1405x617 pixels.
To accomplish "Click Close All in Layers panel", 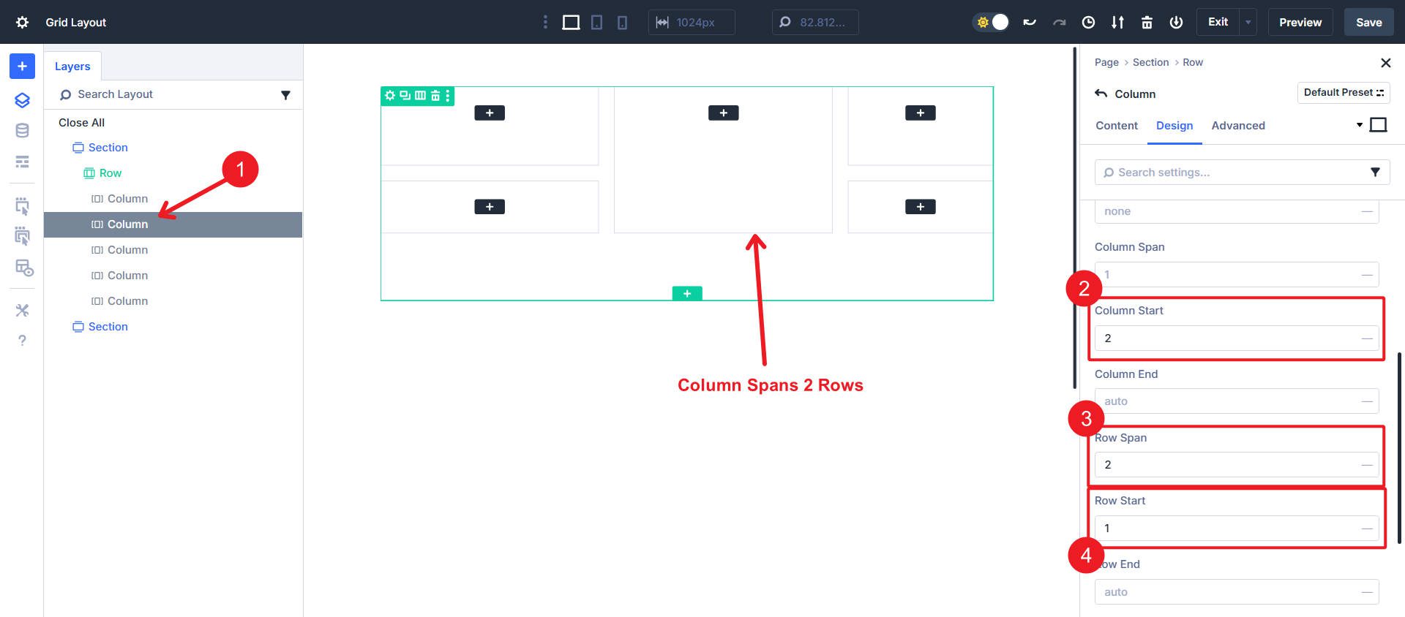I will 81,123.
